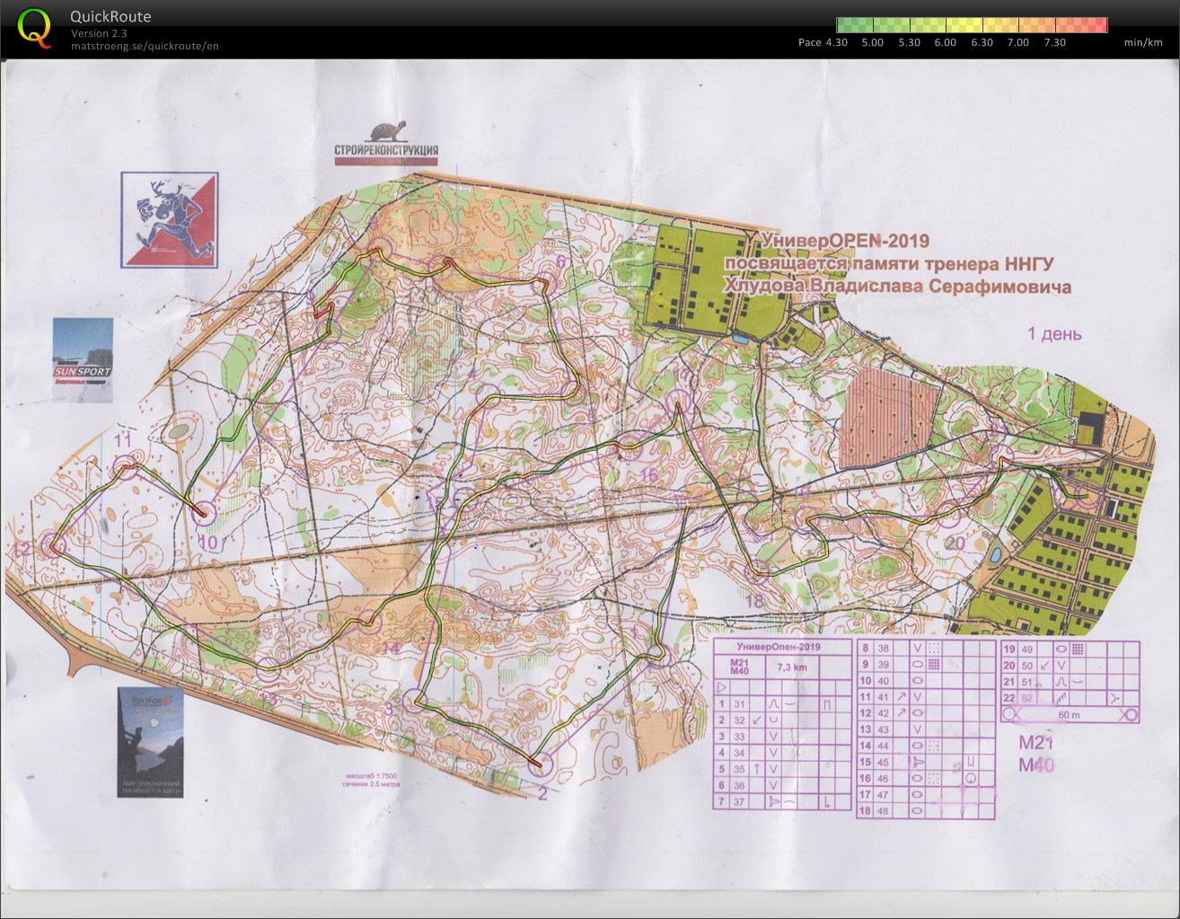Click the RedFox advertisement image
The width and height of the screenshot is (1180, 919).
150,742
